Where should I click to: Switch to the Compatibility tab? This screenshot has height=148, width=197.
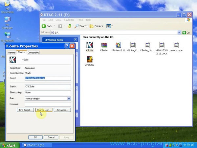(33, 53)
